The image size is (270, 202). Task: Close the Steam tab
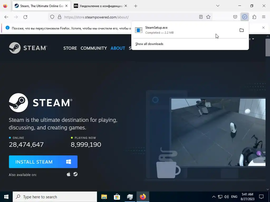point(66,6)
